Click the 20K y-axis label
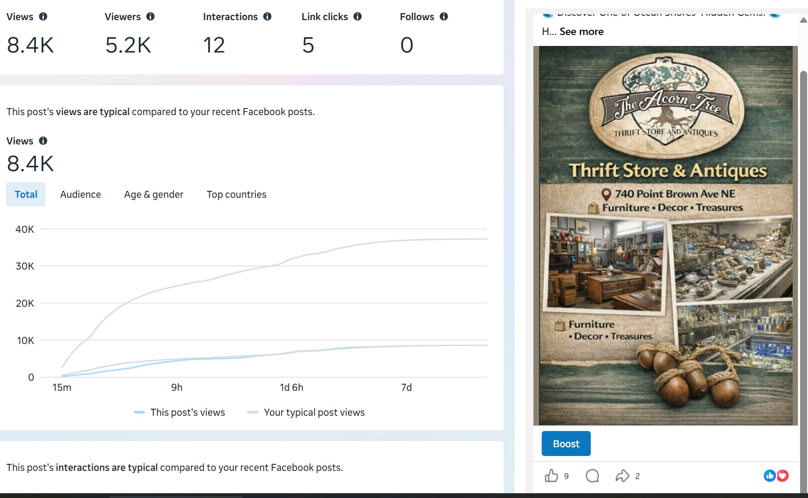Screen dimensions: 808x498 25,303
